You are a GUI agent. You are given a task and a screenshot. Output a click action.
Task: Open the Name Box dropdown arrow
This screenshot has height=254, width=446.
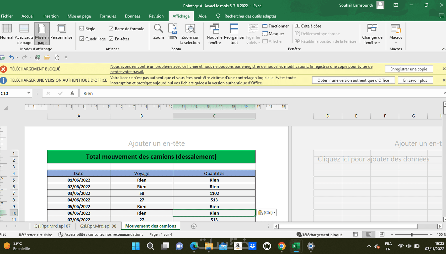(x=28, y=93)
